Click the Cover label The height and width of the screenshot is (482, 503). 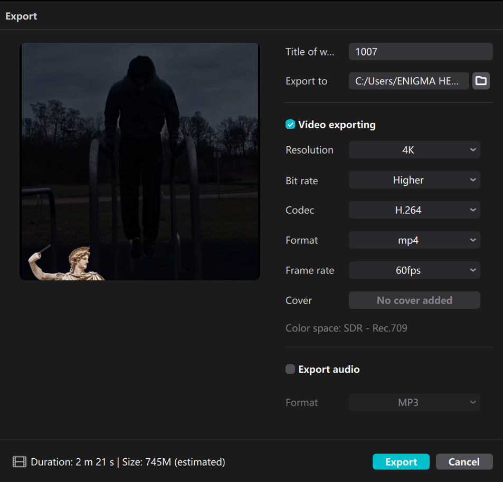pyautogui.click(x=298, y=300)
